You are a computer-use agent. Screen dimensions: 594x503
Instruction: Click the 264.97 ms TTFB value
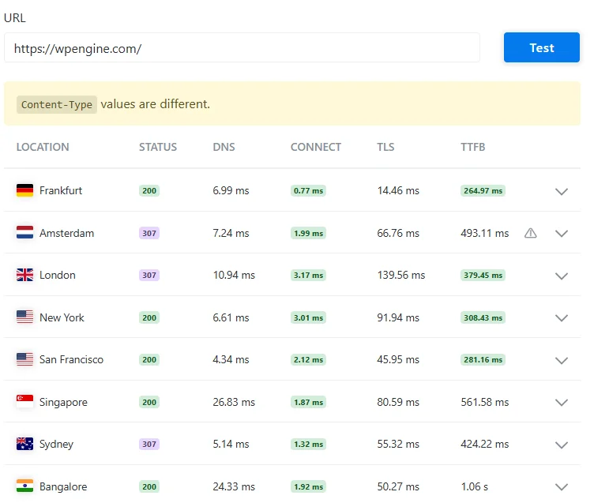pos(483,190)
